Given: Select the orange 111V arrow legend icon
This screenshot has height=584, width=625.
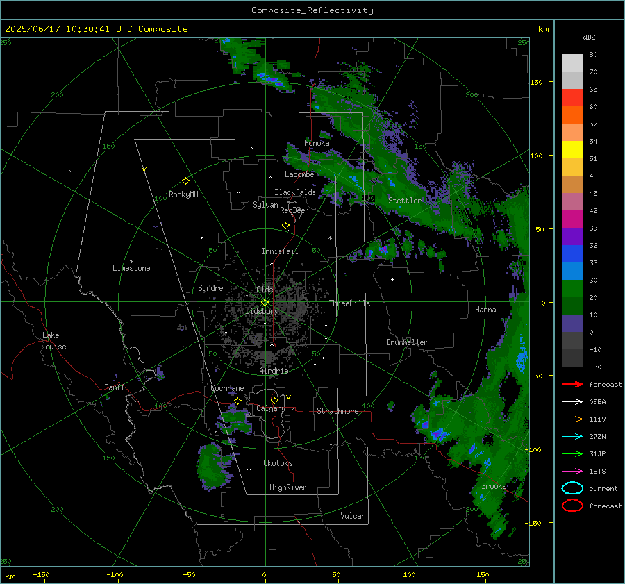Looking at the screenshot, I should click(x=572, y=419).
